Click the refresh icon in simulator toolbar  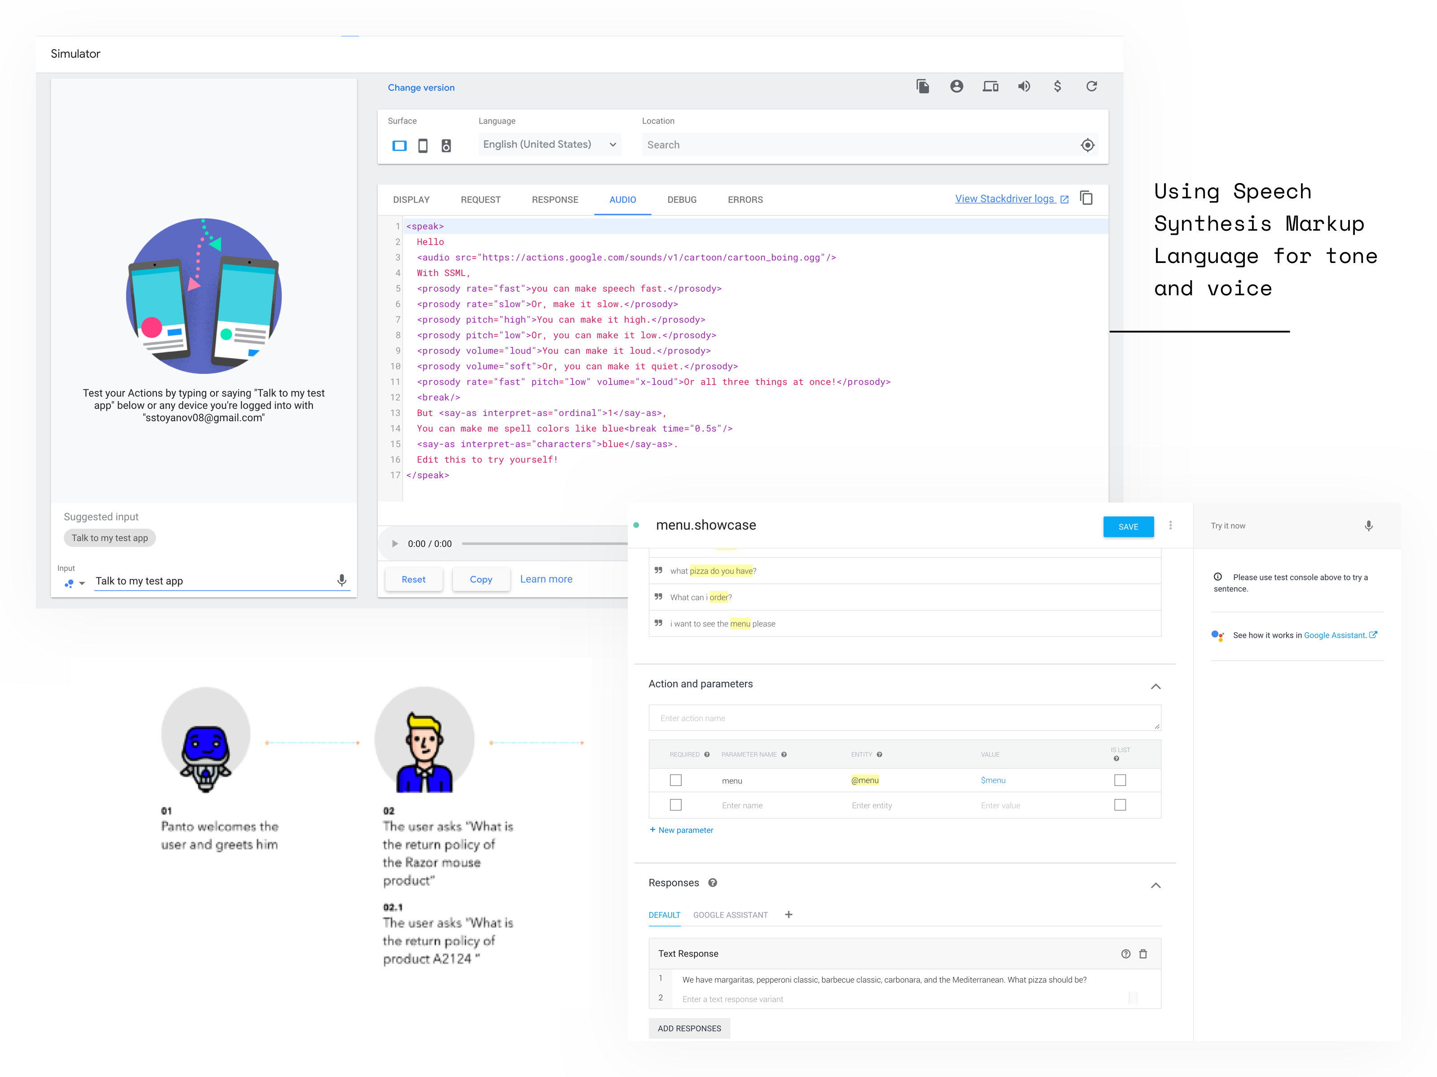(1091, 86)
